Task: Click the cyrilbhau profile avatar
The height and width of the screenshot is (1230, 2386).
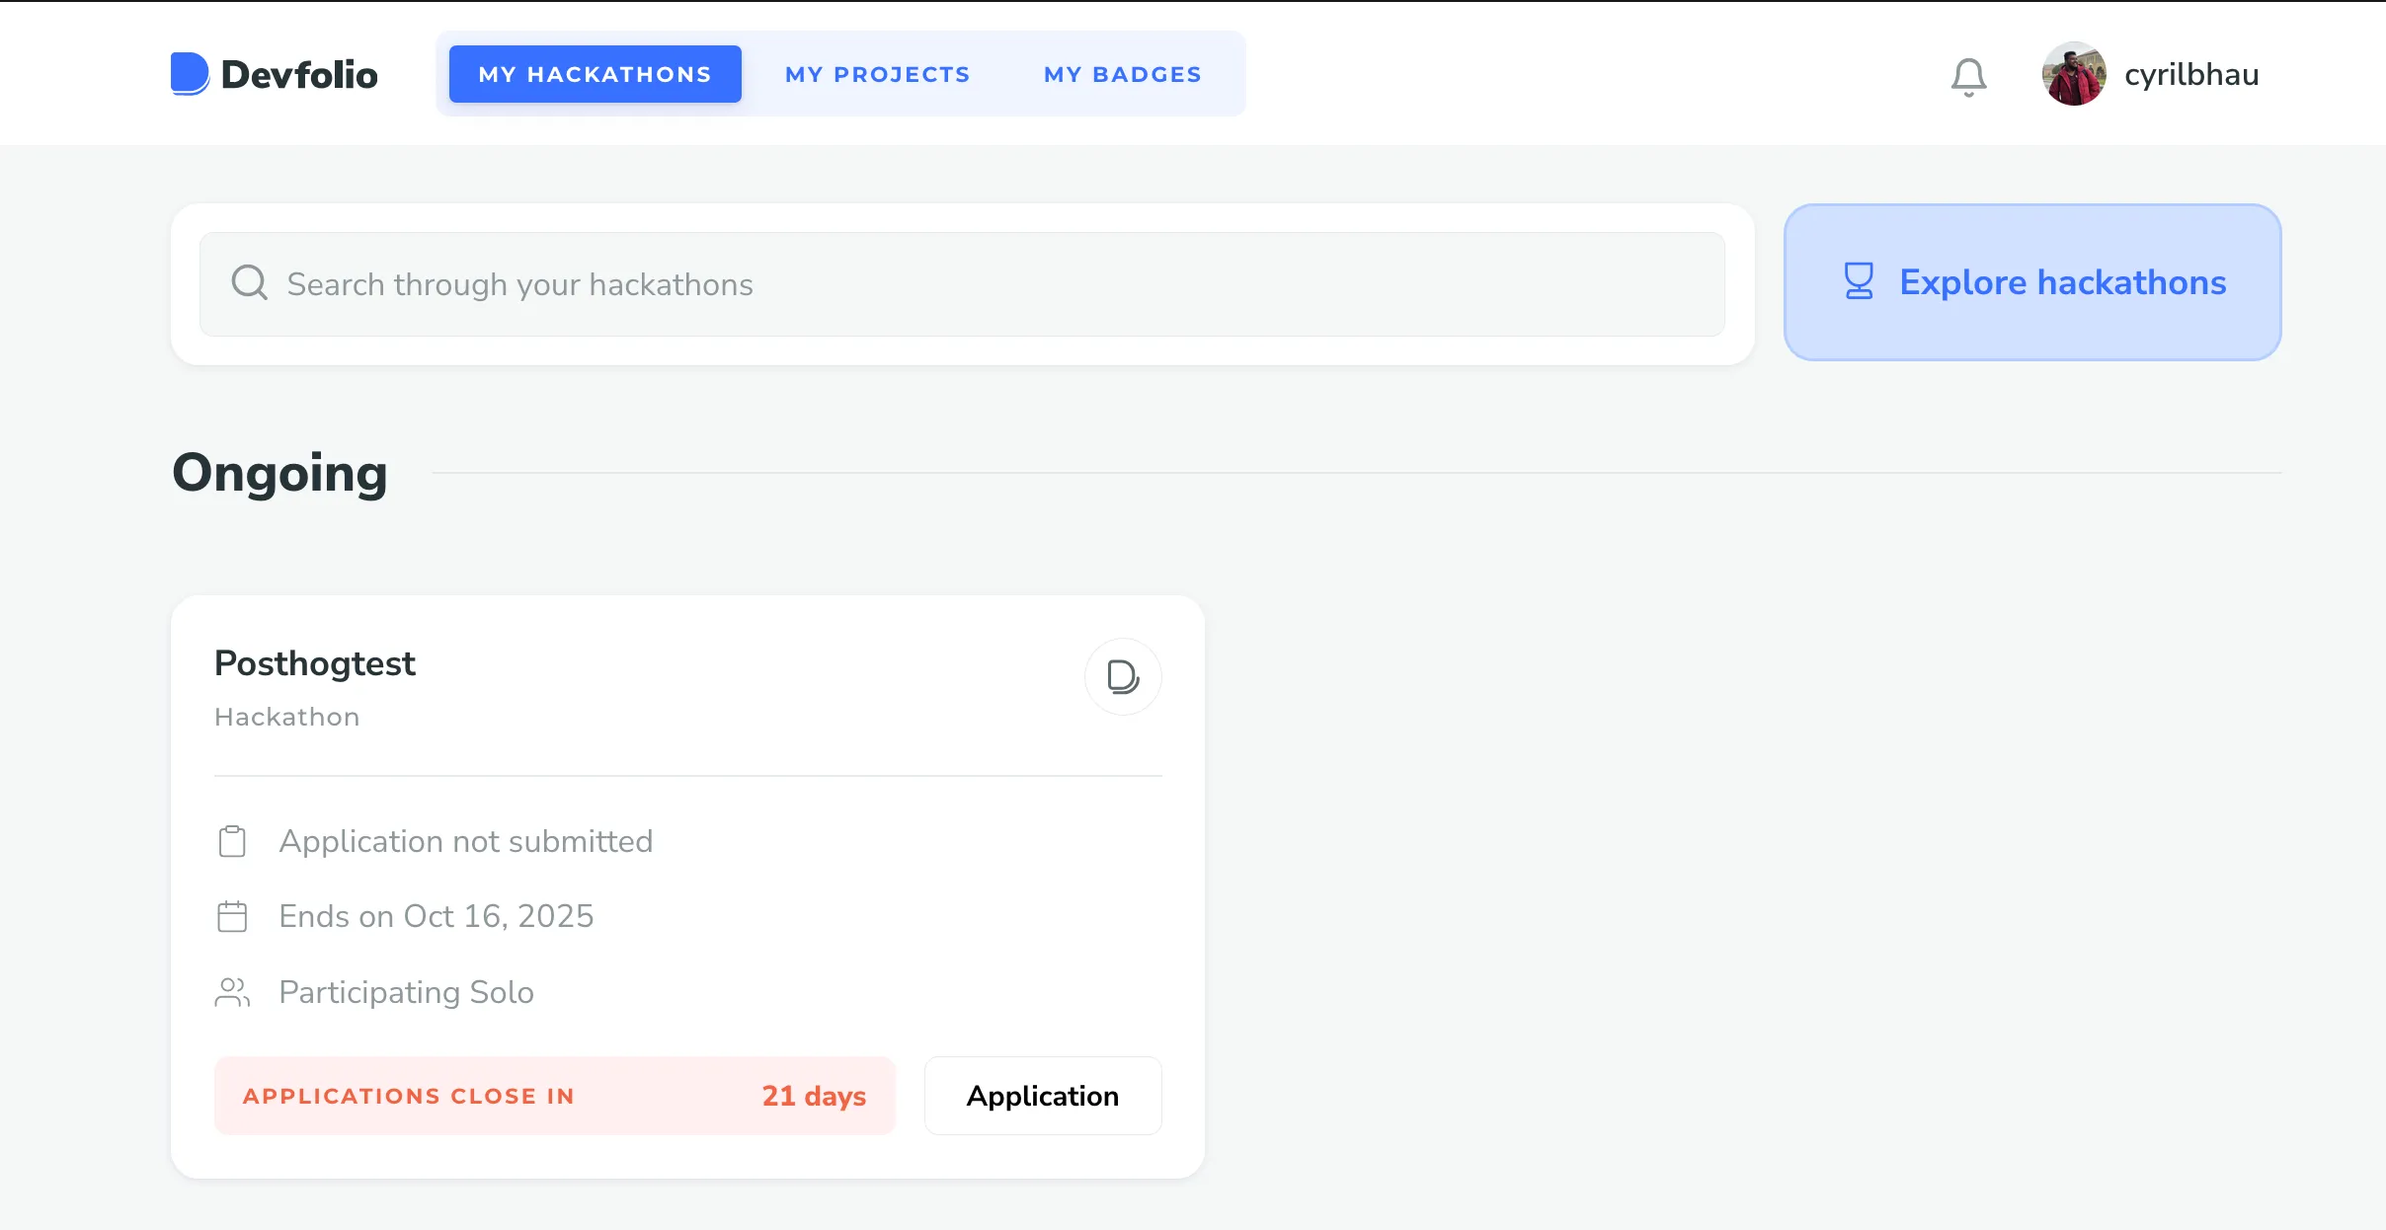Action: (x=2074, y=74)
